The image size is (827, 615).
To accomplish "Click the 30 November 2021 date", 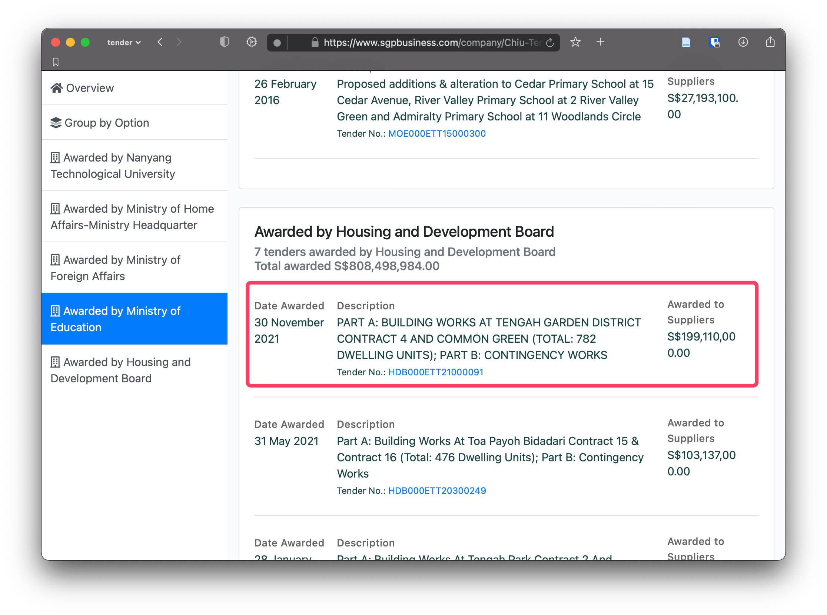I will coord(289,330).
